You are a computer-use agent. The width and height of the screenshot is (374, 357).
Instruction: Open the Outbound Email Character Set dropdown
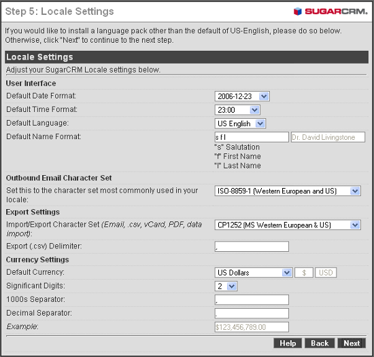click(x=288, y=191)
